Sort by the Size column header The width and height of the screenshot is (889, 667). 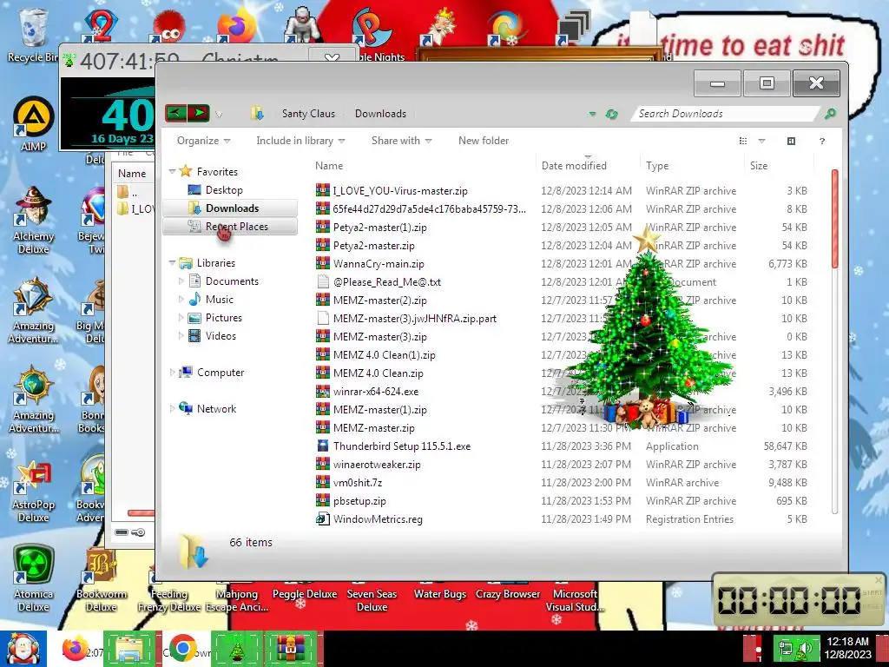point(759,166)
